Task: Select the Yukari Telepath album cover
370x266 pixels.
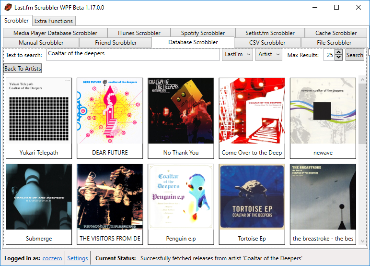Action: tap(39, 111)
